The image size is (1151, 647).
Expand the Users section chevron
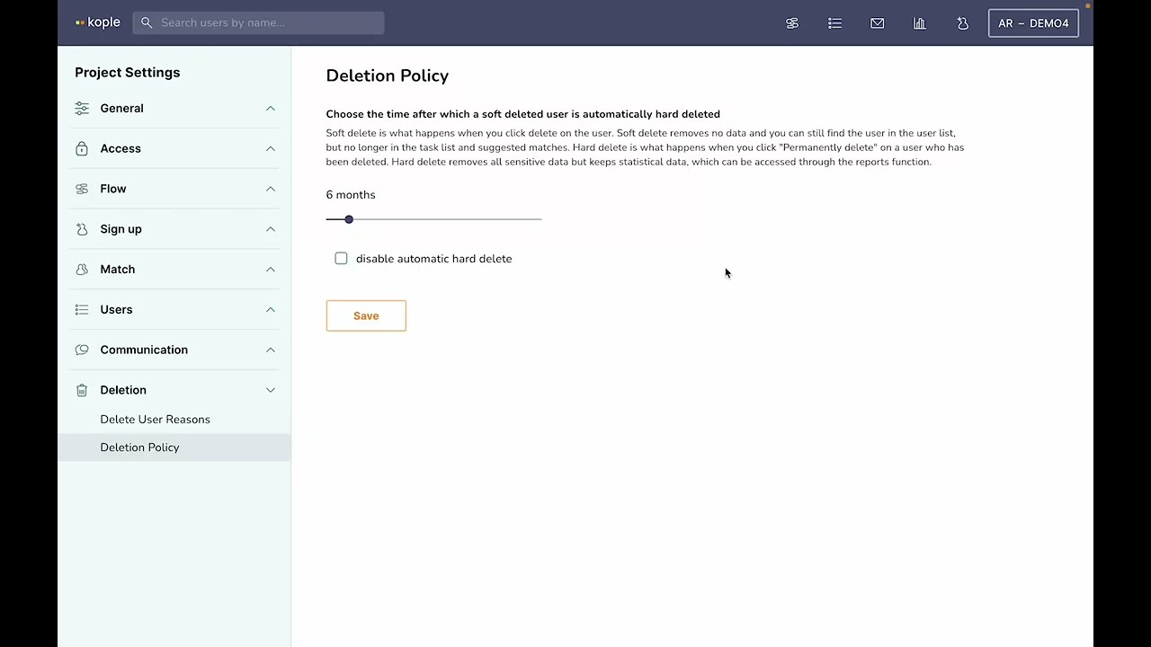coord(271,310)
